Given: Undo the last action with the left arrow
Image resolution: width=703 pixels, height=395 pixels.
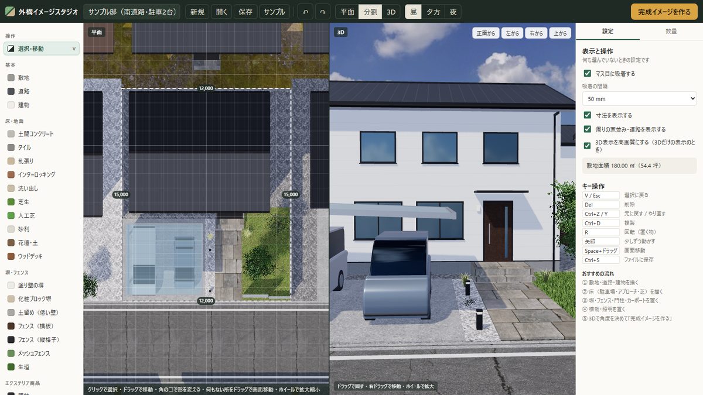Looking at the screenshot, I should (305, 12).
